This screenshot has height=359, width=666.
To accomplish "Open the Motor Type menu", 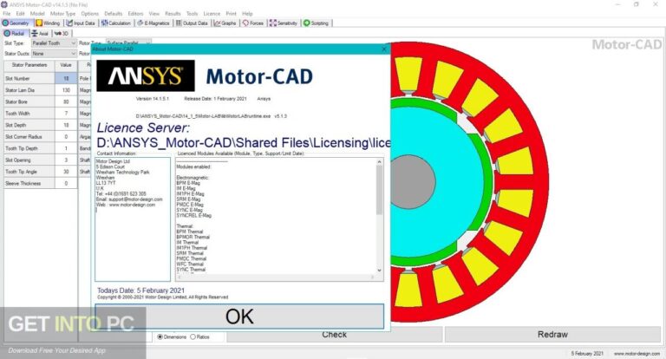I will 62,14.
